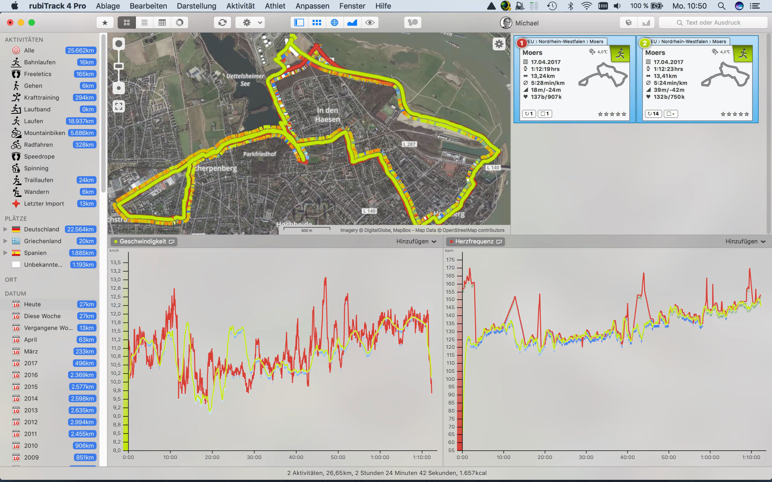Expand the Spanien places row

[x=5, y=253]
